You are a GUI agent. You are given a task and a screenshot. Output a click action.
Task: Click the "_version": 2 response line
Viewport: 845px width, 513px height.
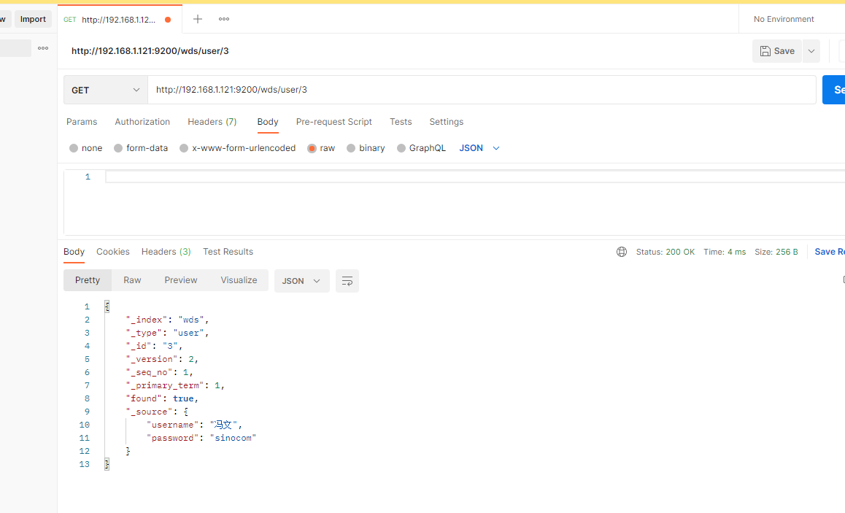click(162, 360)
